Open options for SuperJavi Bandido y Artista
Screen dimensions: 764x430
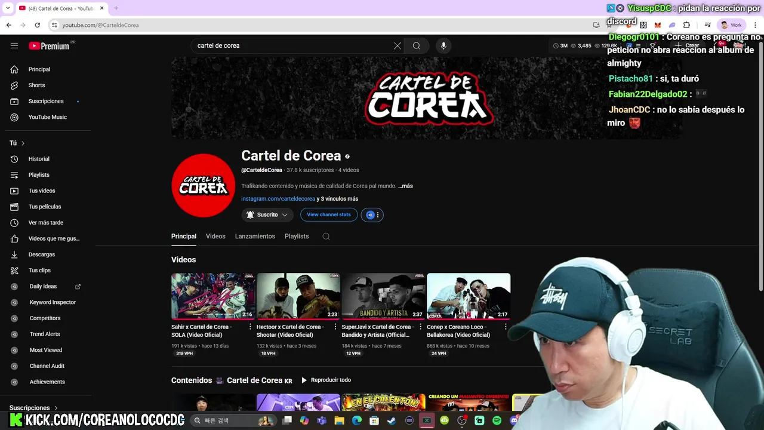420,327
